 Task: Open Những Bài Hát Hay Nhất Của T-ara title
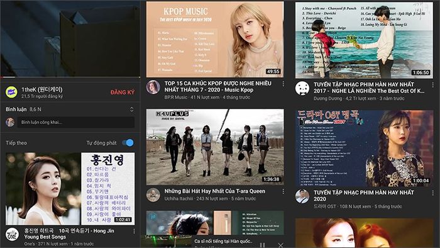[215, 191]
